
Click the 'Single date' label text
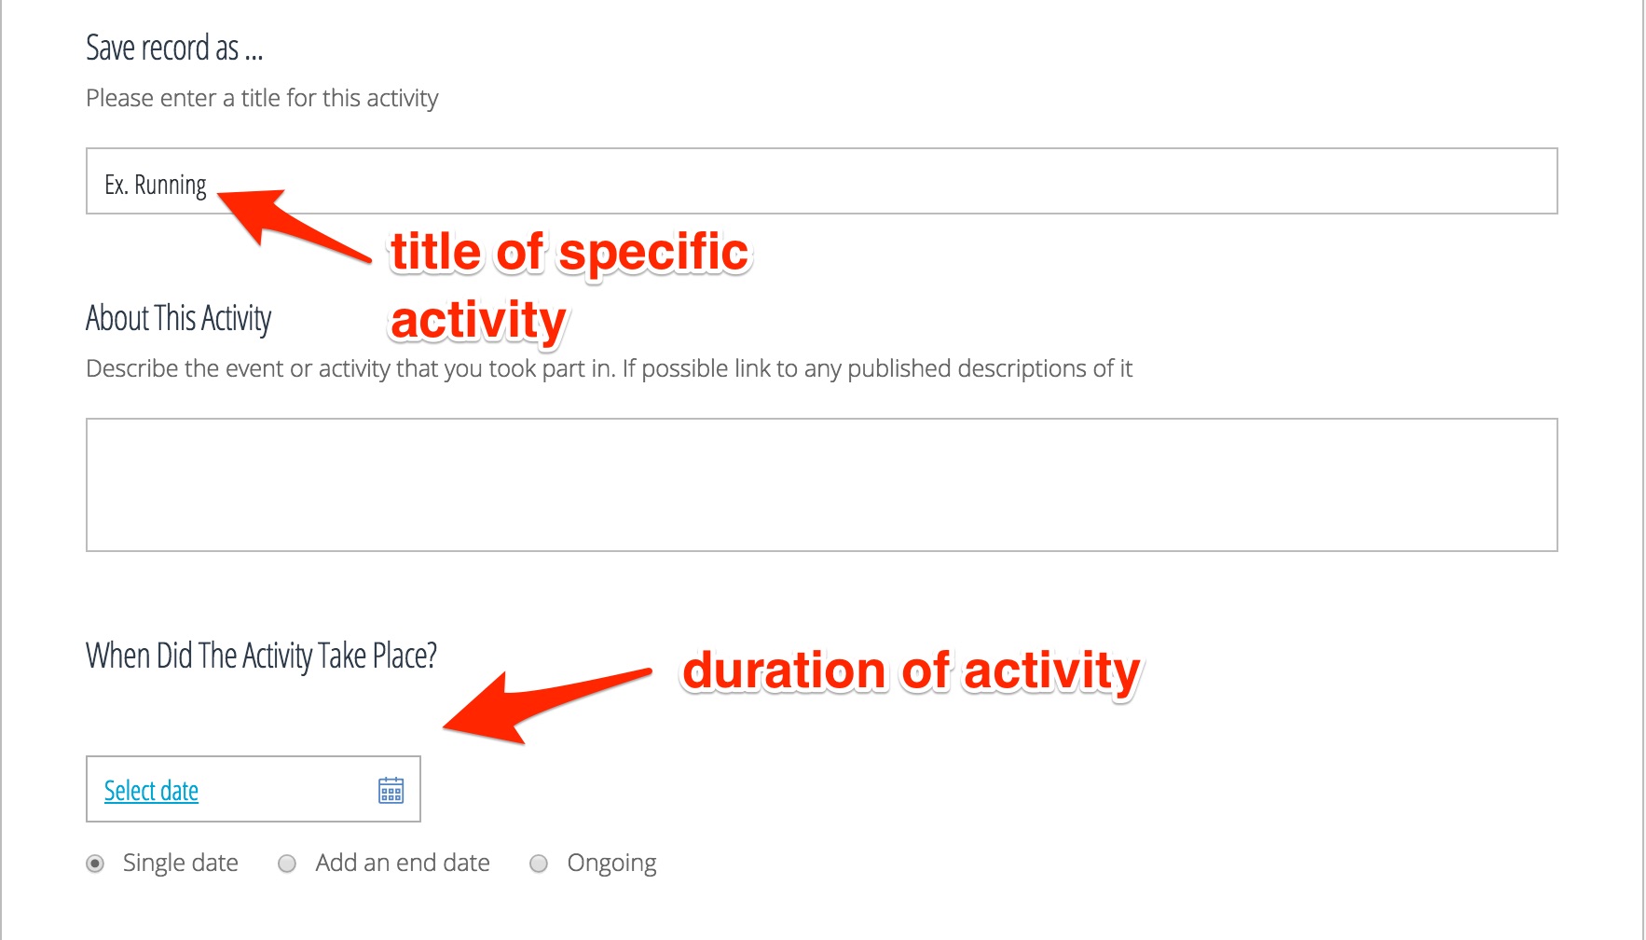(x=181, y=863)
